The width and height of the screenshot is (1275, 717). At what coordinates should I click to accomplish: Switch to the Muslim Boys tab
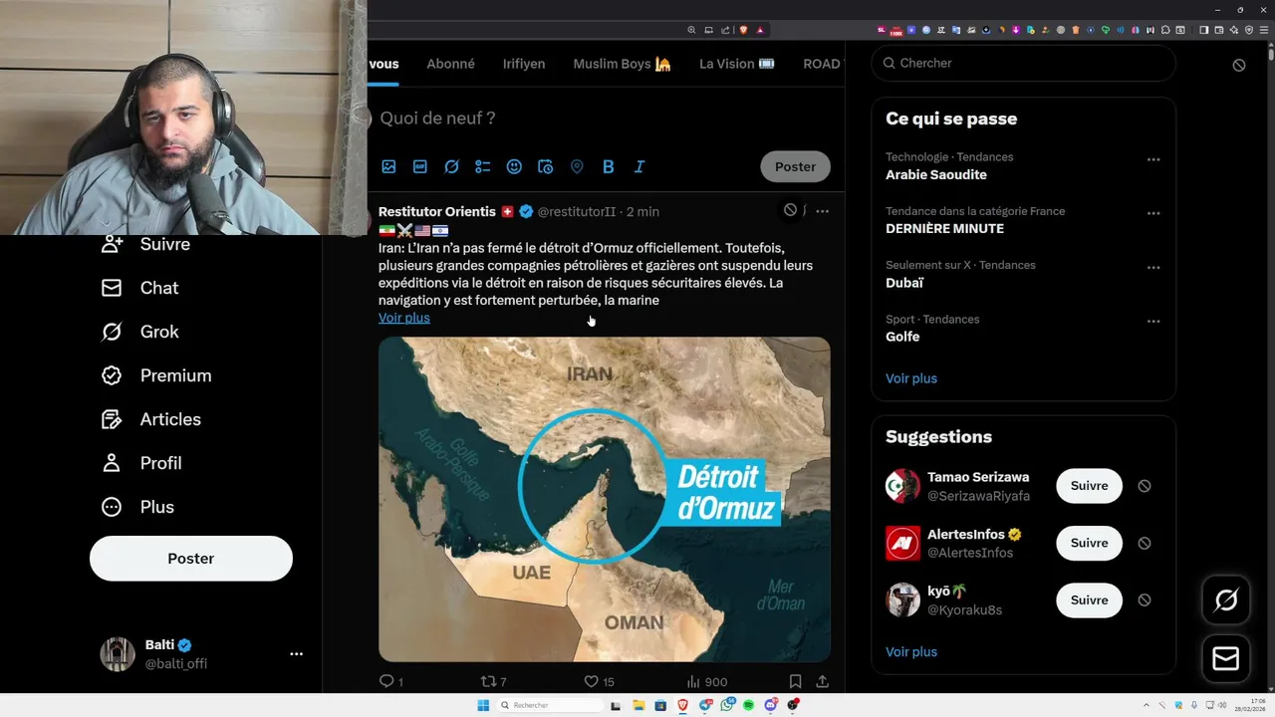click(622, 64)
